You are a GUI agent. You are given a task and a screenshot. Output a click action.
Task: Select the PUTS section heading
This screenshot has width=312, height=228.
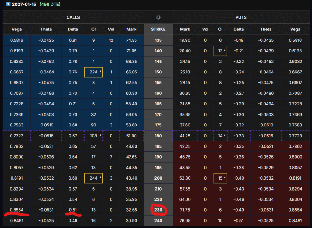point(241,17)
